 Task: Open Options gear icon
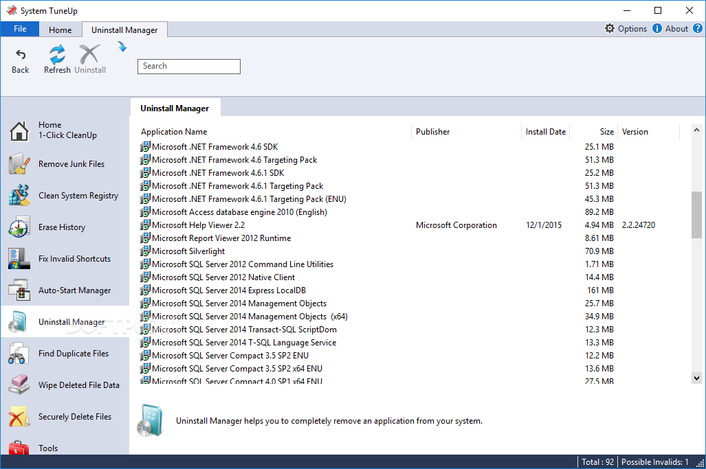click(x=610, y=28)
